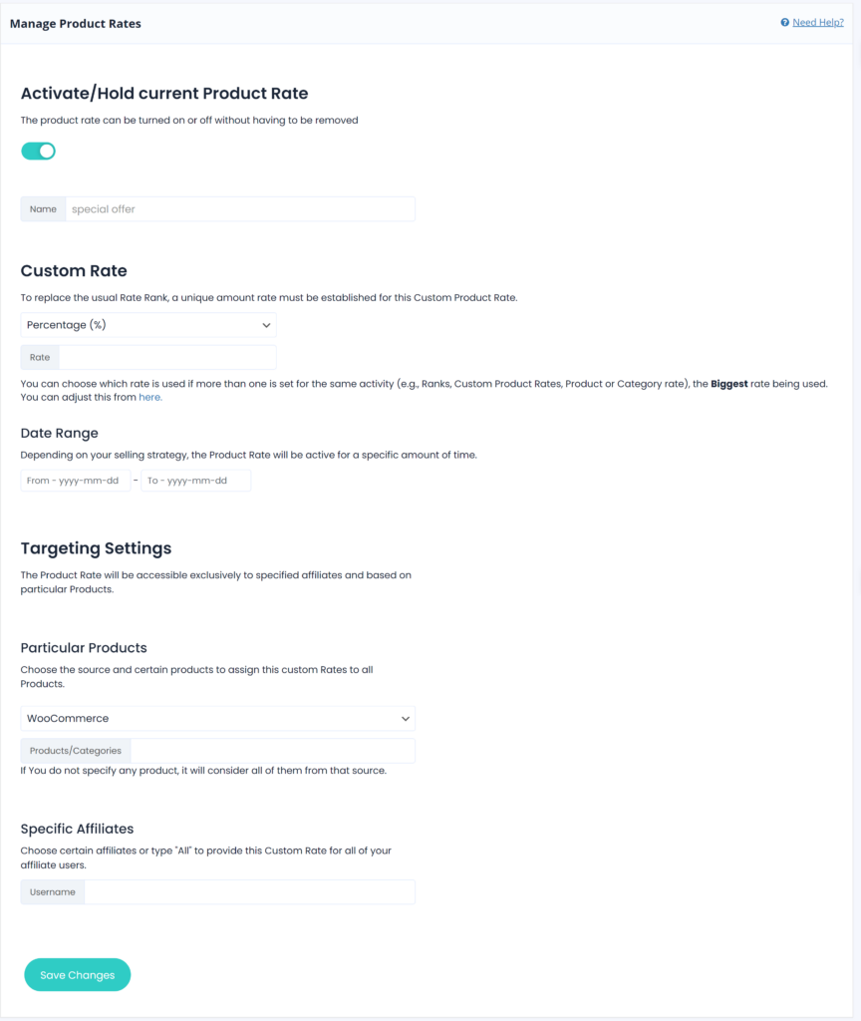Click the Rate value input box
Screen dimensions: 861x1021
(167, 357)
